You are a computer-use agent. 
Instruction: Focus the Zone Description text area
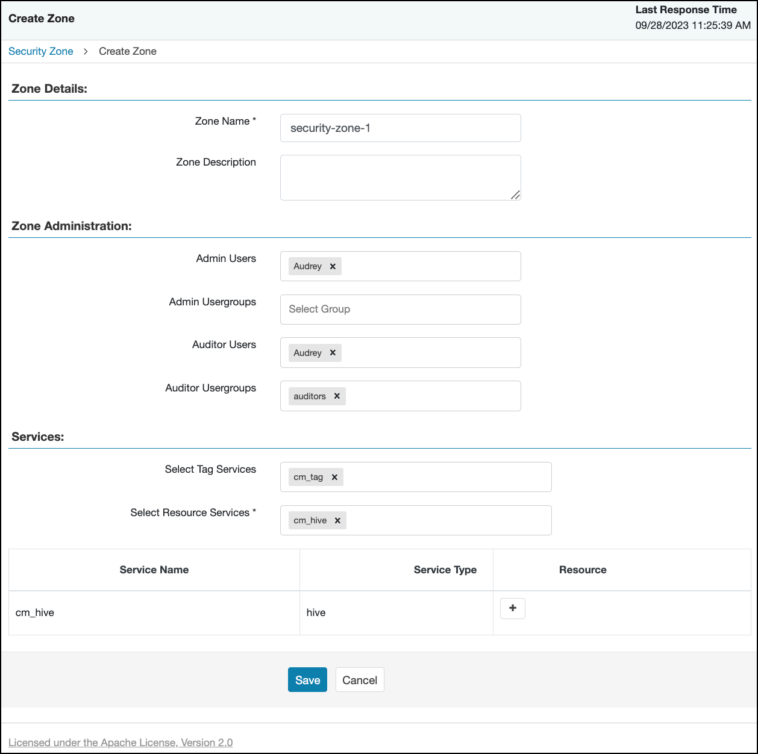[400, 178]
